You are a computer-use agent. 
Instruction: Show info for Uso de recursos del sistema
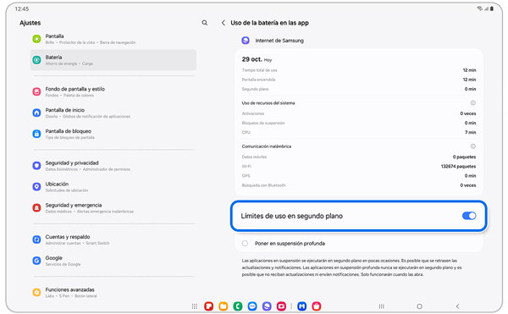tap(472, 103)
